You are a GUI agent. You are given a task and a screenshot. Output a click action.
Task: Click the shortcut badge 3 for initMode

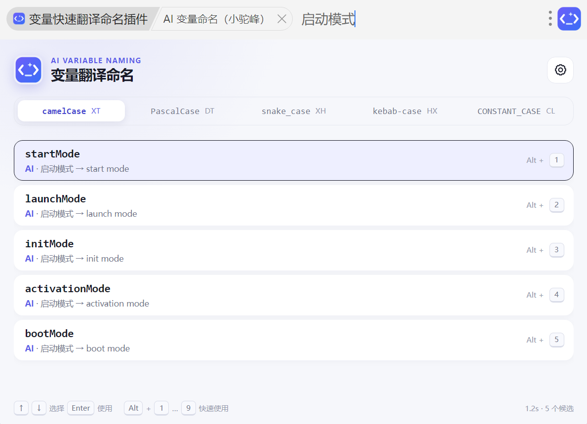(x=557, y=250)
